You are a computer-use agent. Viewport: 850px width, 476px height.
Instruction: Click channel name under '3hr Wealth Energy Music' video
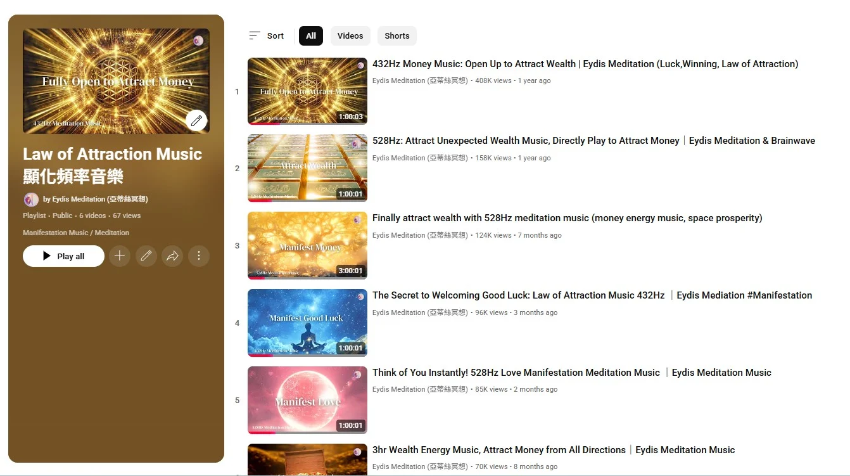tap(420, 467)
